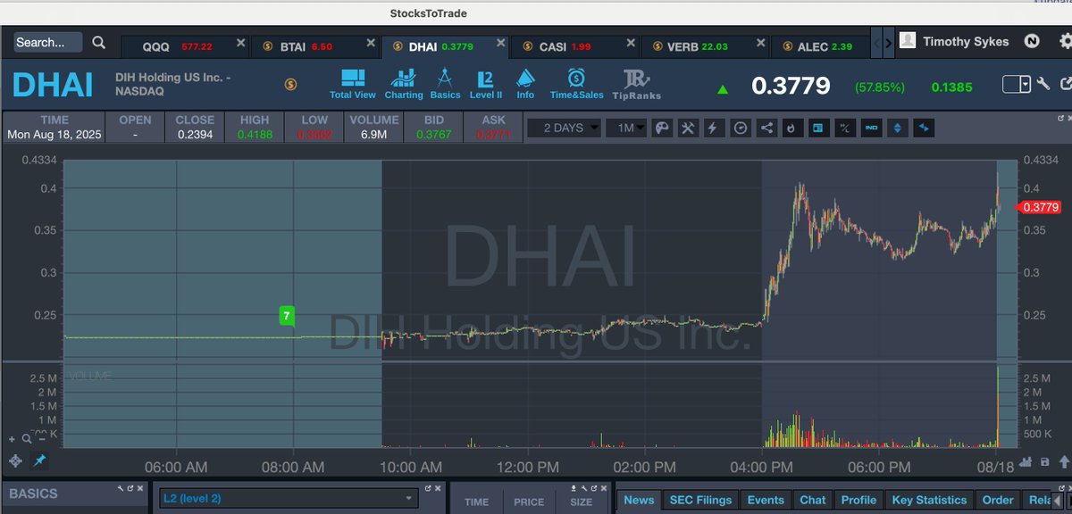Open the Info view
This screenshot has width=1072, height=514.
[525, 84]
